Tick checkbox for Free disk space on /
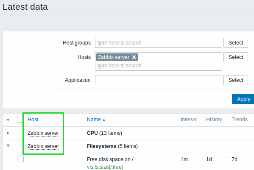 (20, 159)
